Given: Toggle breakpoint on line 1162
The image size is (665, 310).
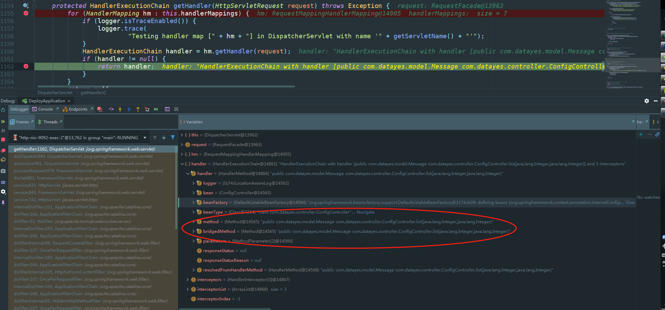Looking at the screenshot, I should point(26,66).
